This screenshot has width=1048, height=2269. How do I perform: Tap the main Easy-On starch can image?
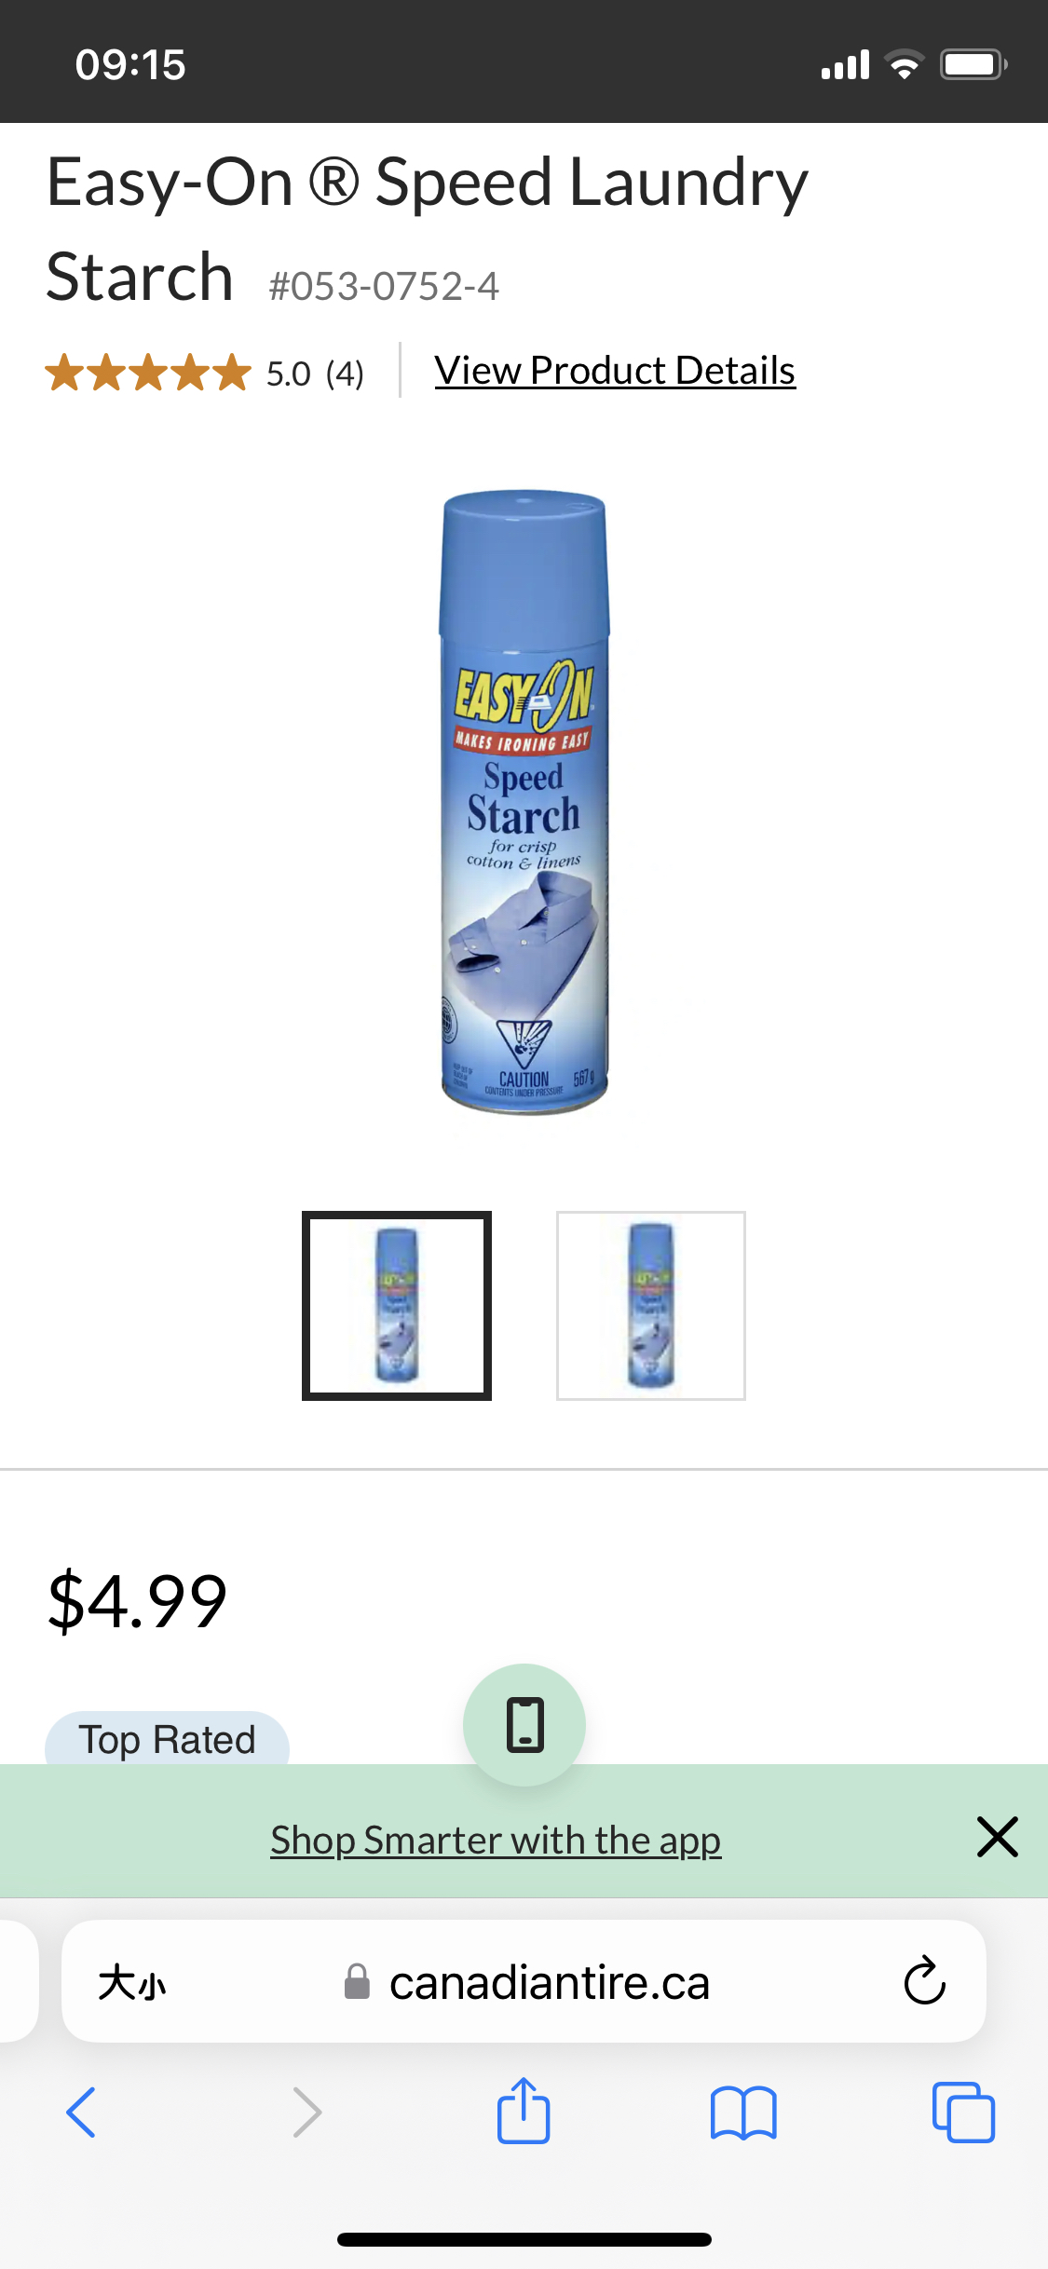(524, 802)
